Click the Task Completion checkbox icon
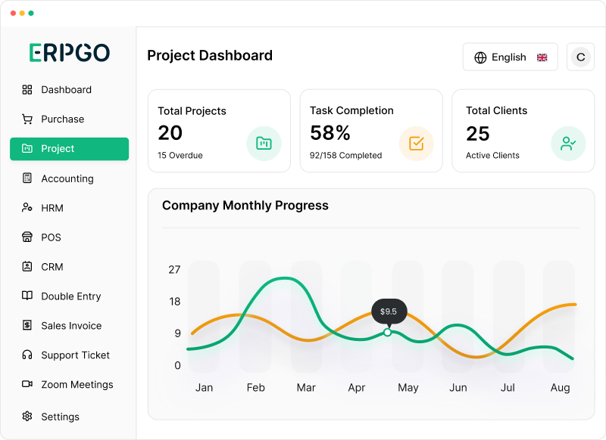 click(416, 144)
